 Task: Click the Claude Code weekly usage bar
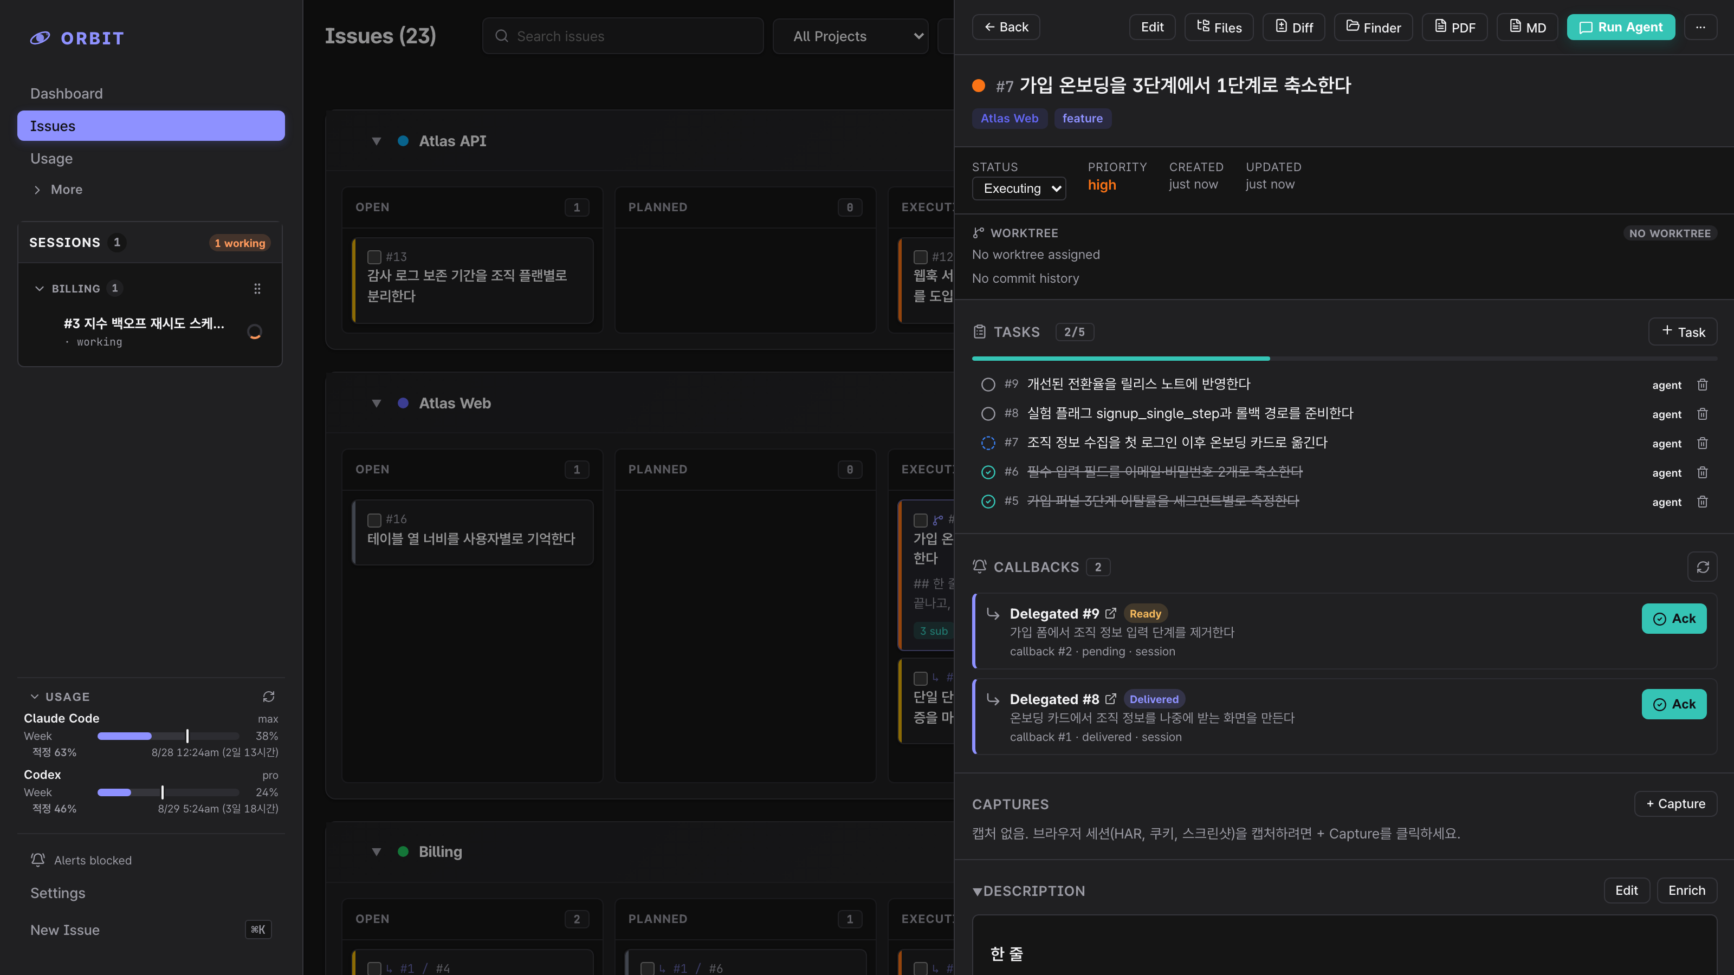(x=169, y=736)
